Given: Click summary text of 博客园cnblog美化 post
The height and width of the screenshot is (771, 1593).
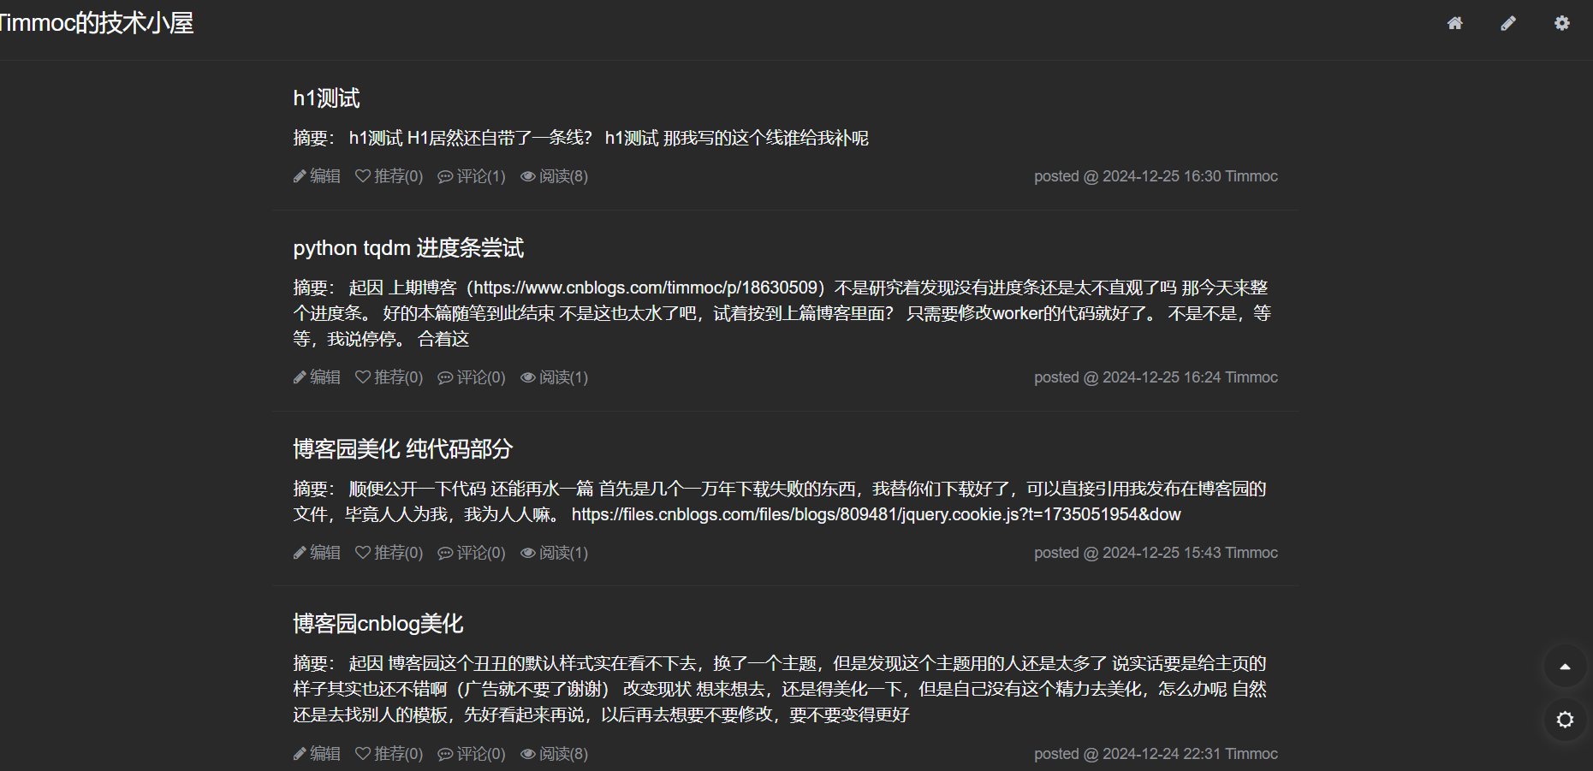Looking at the screenshot, I should pos(780,689).
